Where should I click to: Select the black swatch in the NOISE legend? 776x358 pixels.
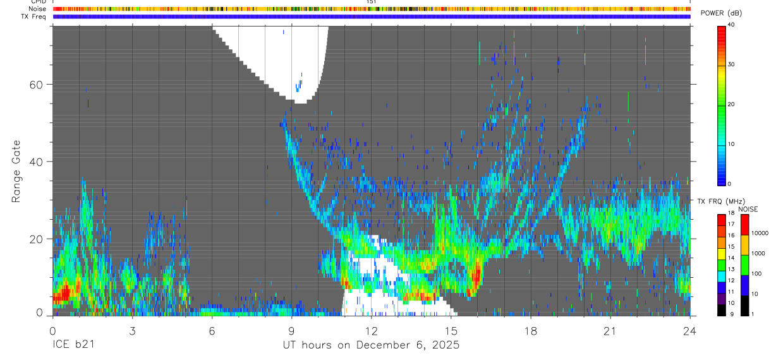pos(744,305)
